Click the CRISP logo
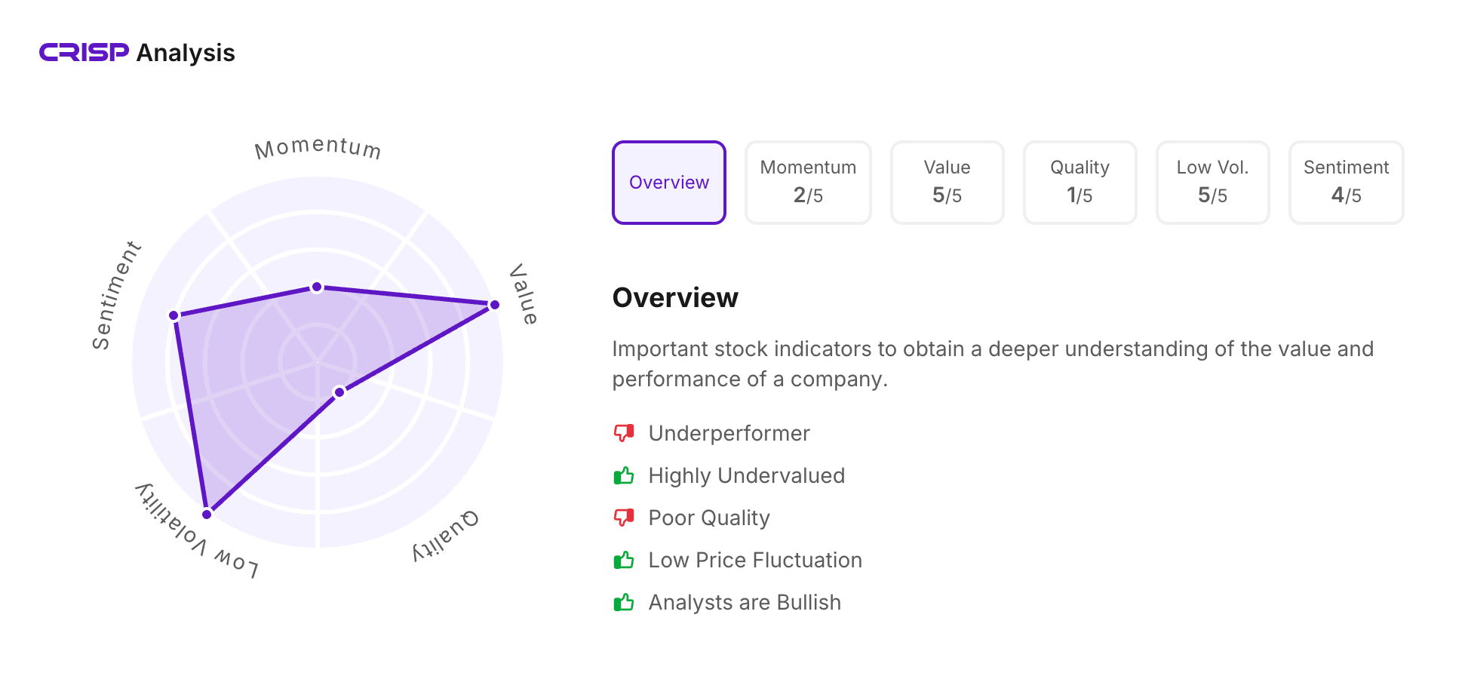The height and width of the screenshot is (673, 1465). 84,52
